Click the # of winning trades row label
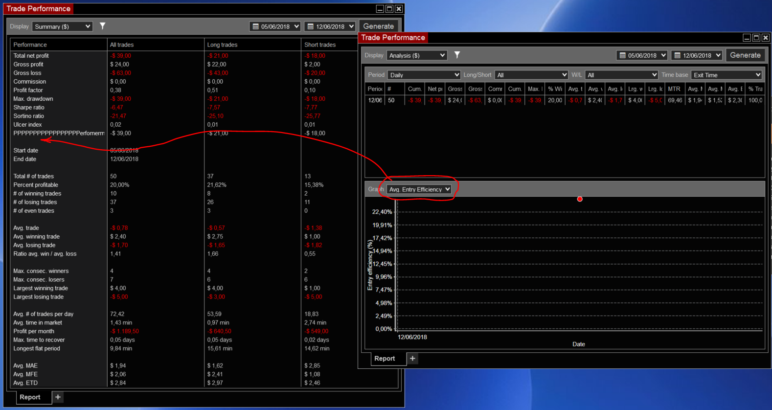 [x=37, y=194]
